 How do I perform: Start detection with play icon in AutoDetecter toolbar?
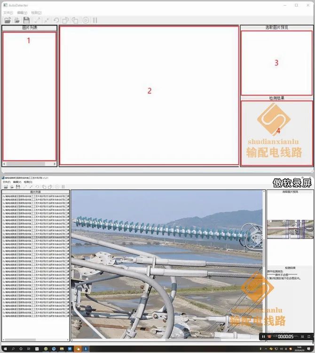(x=86, y=20)
